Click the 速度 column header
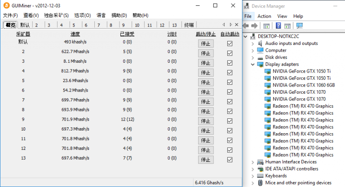 coord(75,34)
